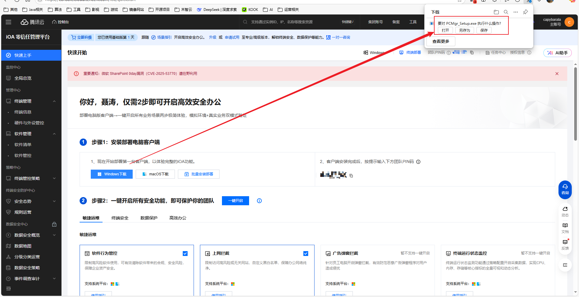Screen dimensions: 579x297
Task: Open the AI助手 assistant
Action: (558, 53)
